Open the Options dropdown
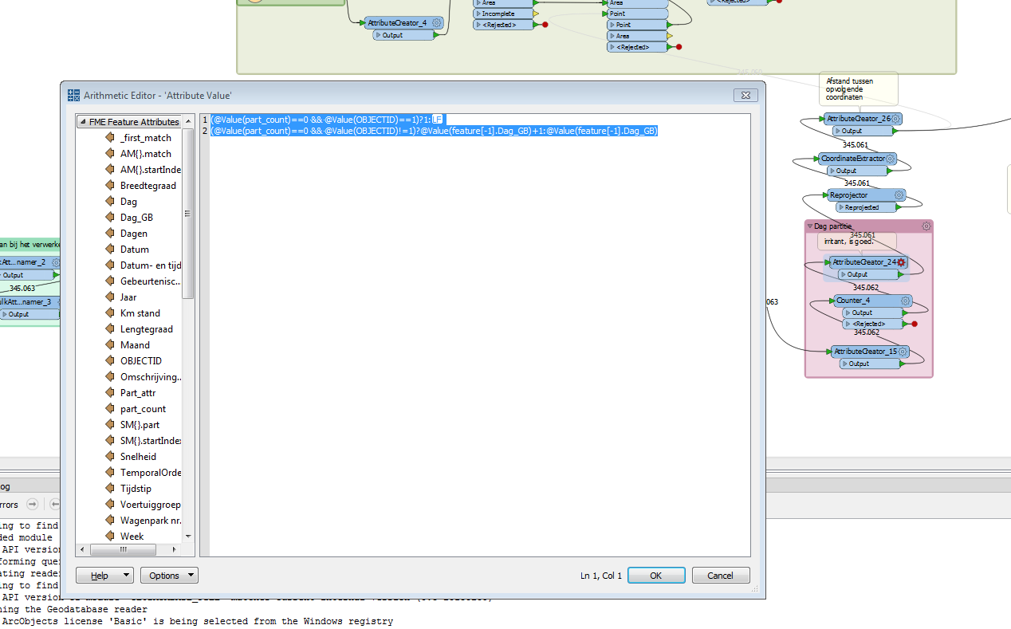 pyautogui.click(x=169, y=576)
